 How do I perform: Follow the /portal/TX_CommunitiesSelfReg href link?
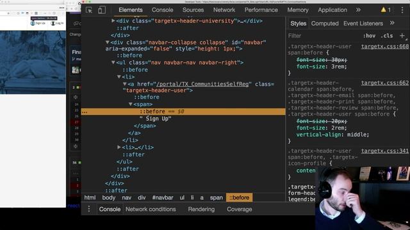[202, 84]
